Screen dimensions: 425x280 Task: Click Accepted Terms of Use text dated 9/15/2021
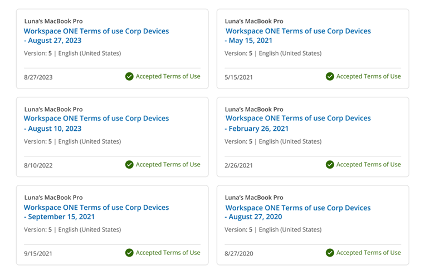tap(168, 253)
